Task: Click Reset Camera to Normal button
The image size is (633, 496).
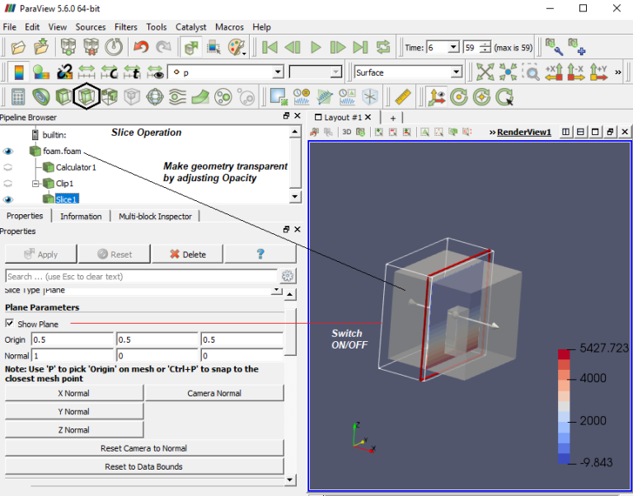Action: [x=144, y=448]
